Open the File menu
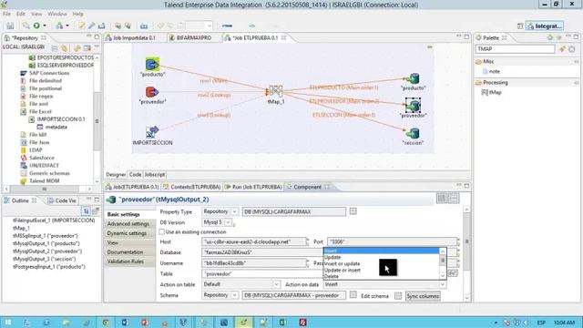The image size is (583, 328). coord(6,14)
